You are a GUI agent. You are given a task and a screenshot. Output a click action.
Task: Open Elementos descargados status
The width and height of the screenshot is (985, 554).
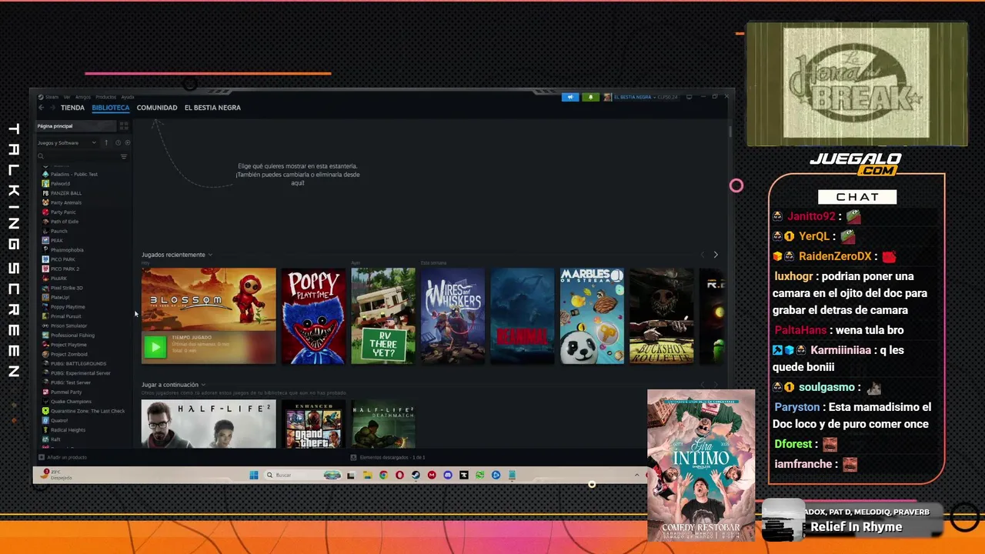pyautogui.click(x=392, y=457)
